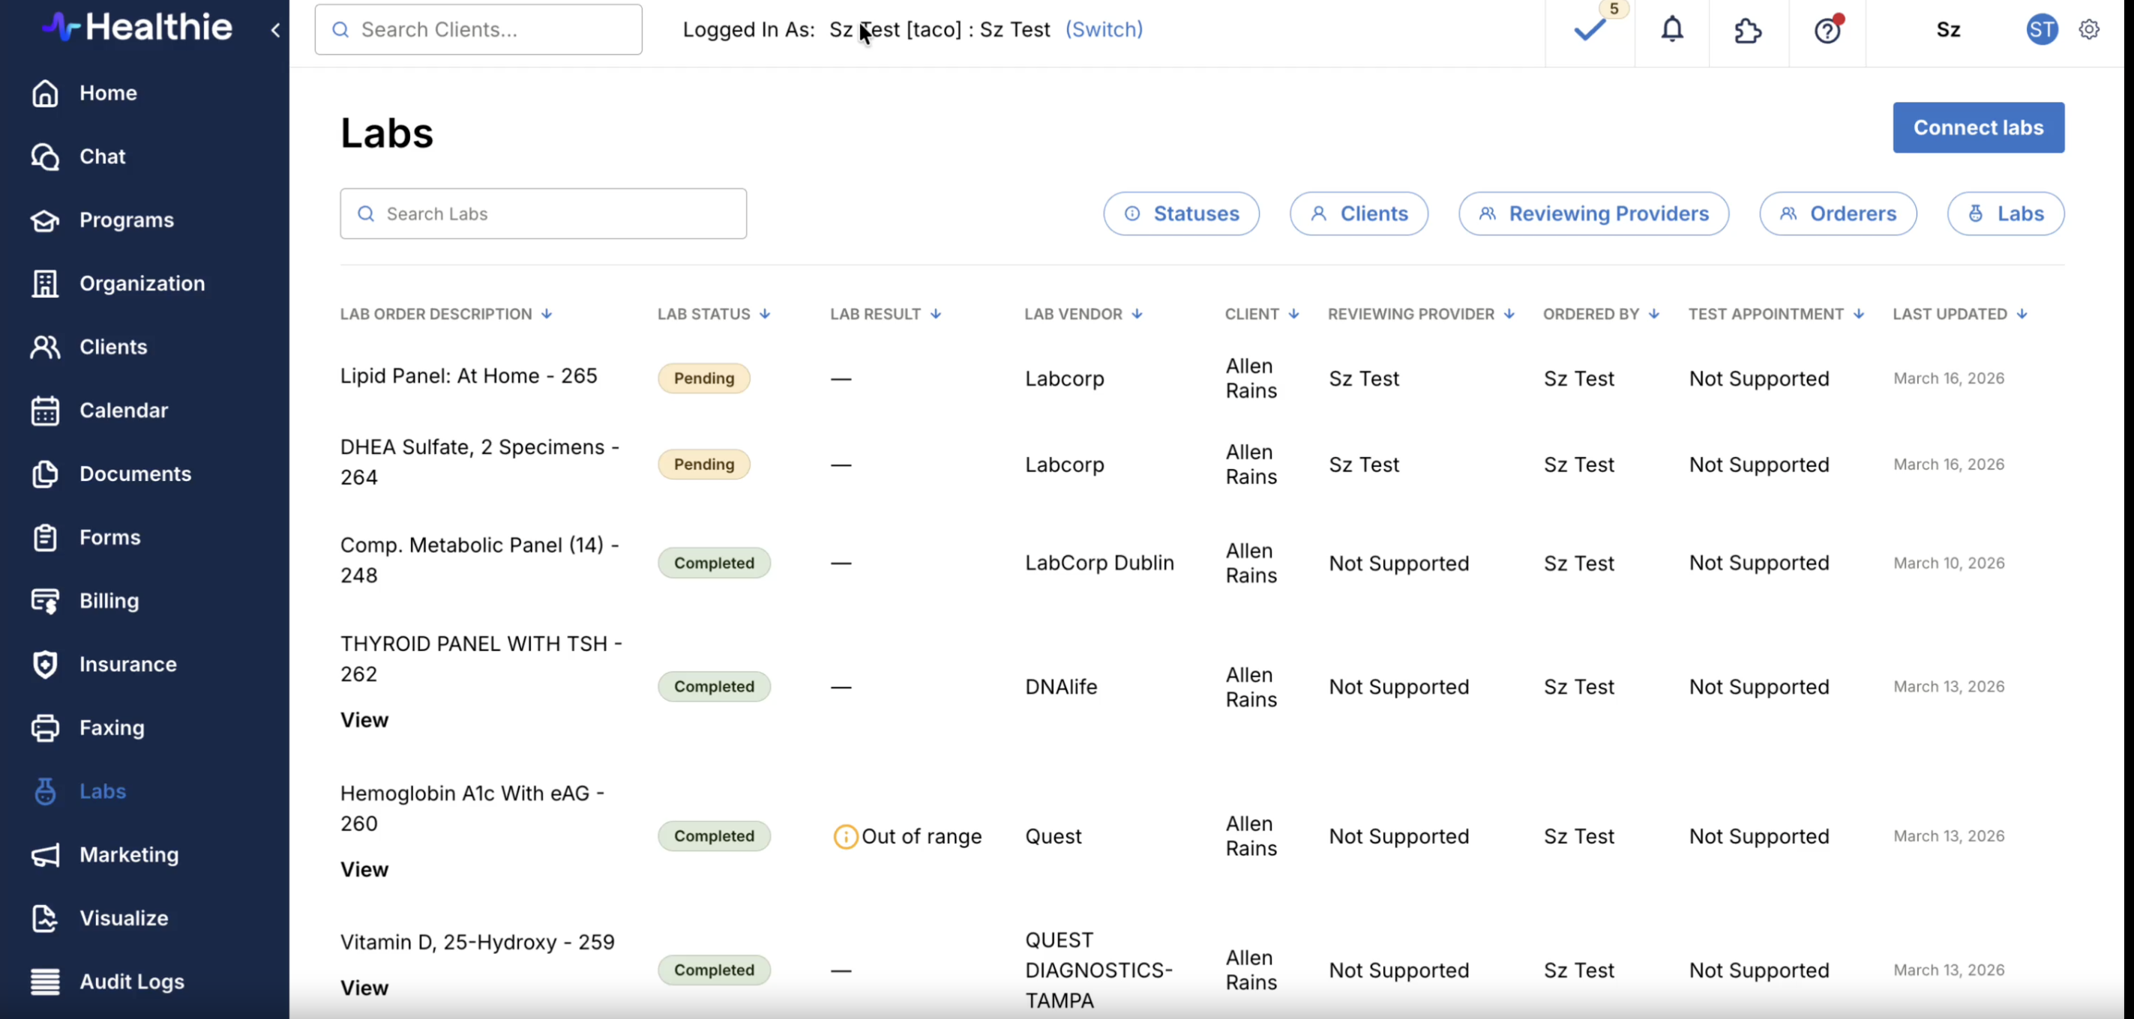Click the Out of range warning icon
Image resolution: width=2134 pixels, height=1019 pixels.
tap(845, 836)
